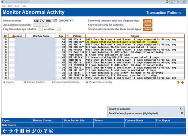188x136 pixels.
Task: Select the 03 ATM # pattern row
Action: (94, 40)
